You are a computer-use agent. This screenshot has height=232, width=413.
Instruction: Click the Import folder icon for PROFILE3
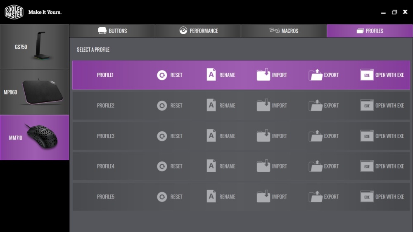263,135
